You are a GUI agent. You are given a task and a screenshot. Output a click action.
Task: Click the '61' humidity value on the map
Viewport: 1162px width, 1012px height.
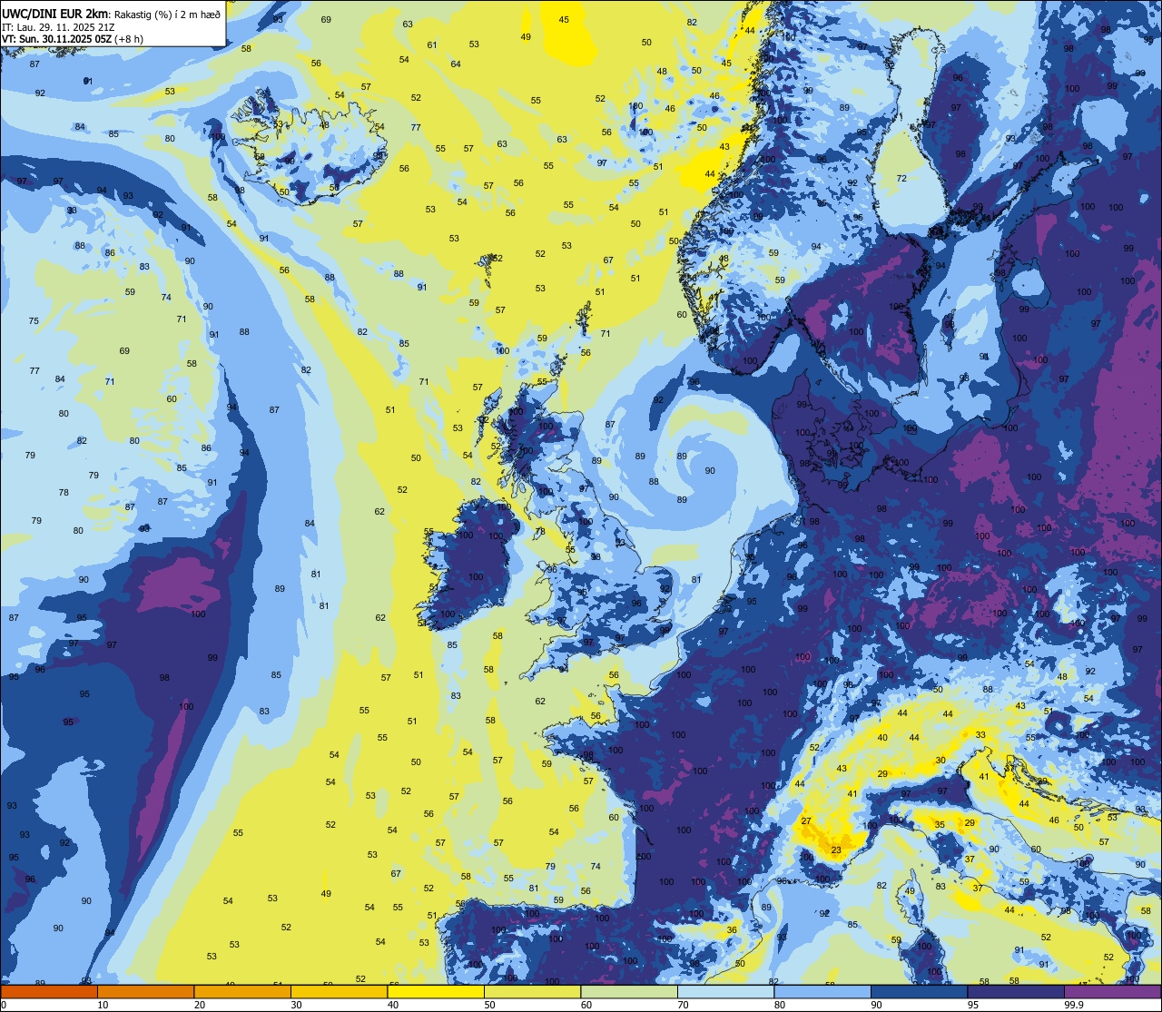pos(432,44)
